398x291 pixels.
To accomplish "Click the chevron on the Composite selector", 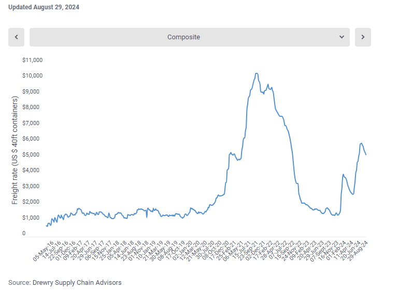I will 342,37.
